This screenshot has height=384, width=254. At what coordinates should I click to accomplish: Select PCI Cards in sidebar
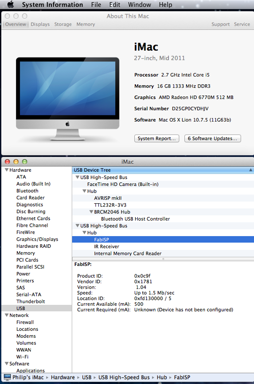(x=27, y=260)
